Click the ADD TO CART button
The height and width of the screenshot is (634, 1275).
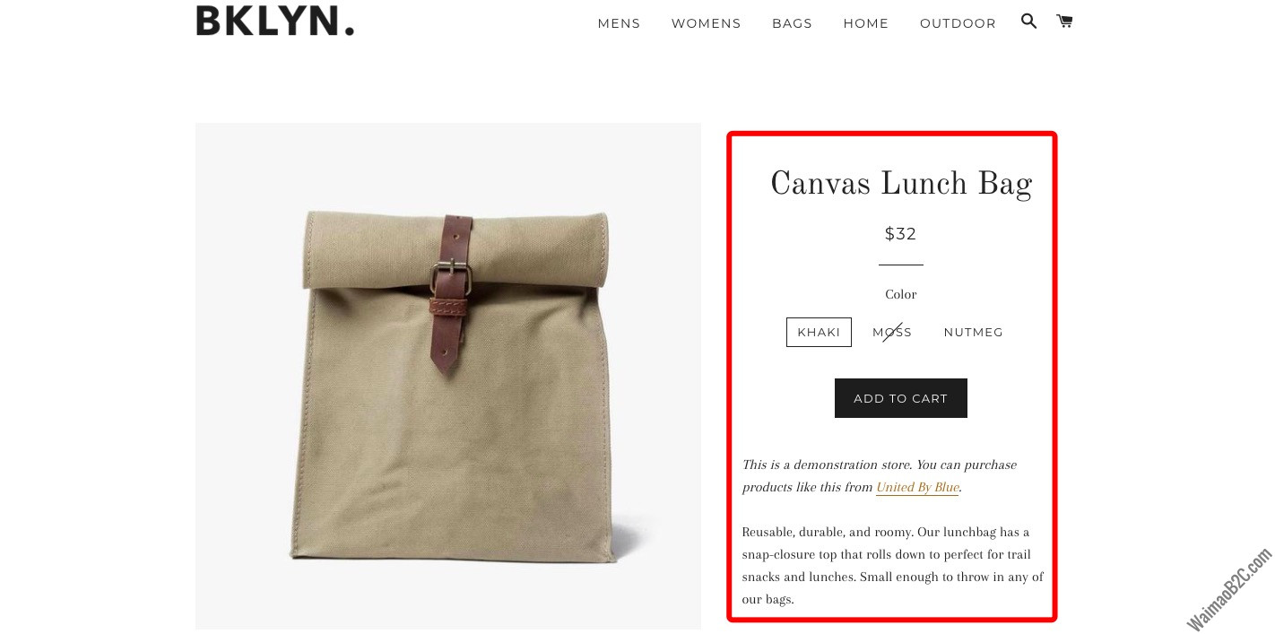click(901, 398)
